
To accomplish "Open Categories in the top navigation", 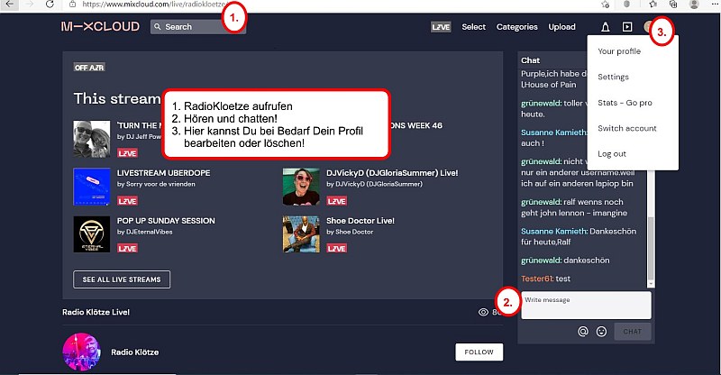I will [516, 27].
